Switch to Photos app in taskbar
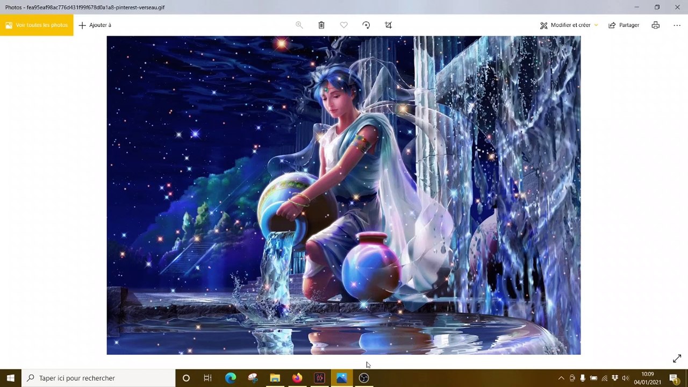Screen dimensions: 688x387 coord(341,378)
